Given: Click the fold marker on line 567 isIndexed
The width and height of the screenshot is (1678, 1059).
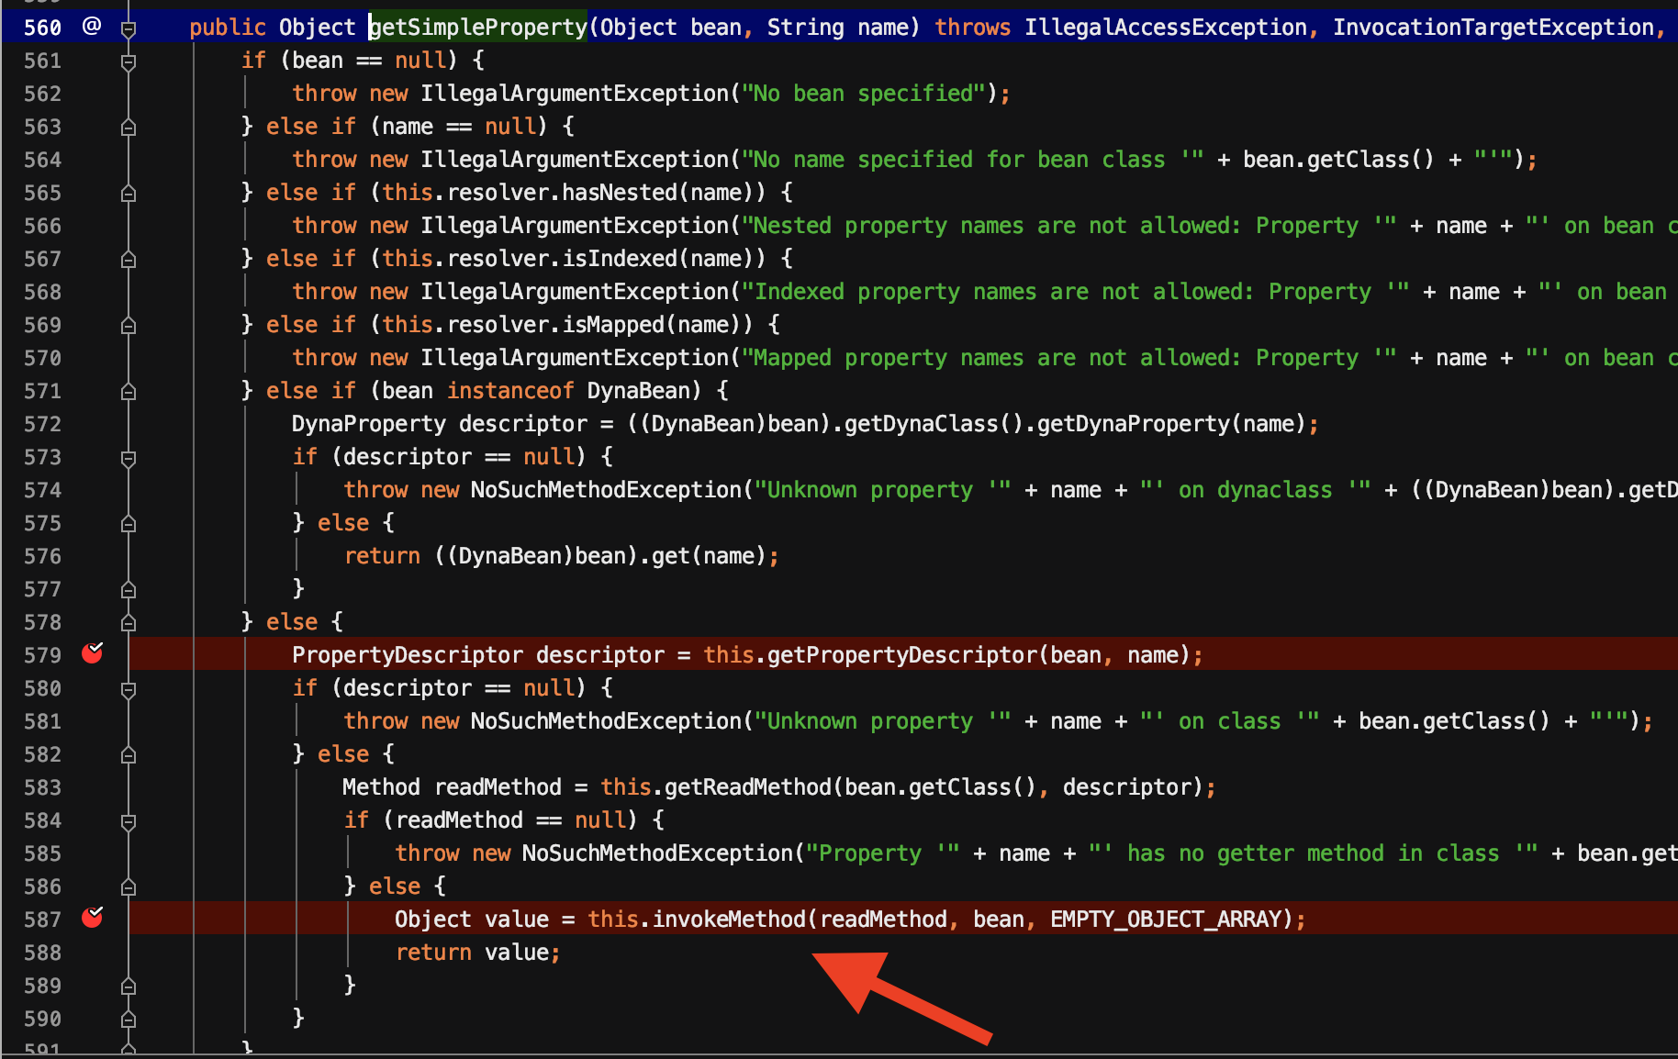Looking at the screenshot, I should (x=129, y=260).
